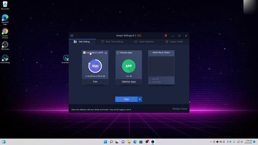Open the Windows Start button
This screenshot has width=258, height=145.
pyautogui.click(x=106, y=142)
